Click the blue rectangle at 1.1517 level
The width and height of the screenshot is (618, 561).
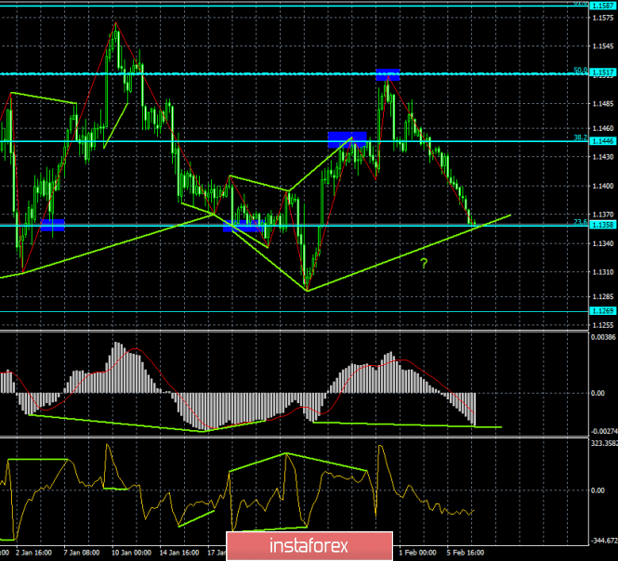[x=388, y=74]
